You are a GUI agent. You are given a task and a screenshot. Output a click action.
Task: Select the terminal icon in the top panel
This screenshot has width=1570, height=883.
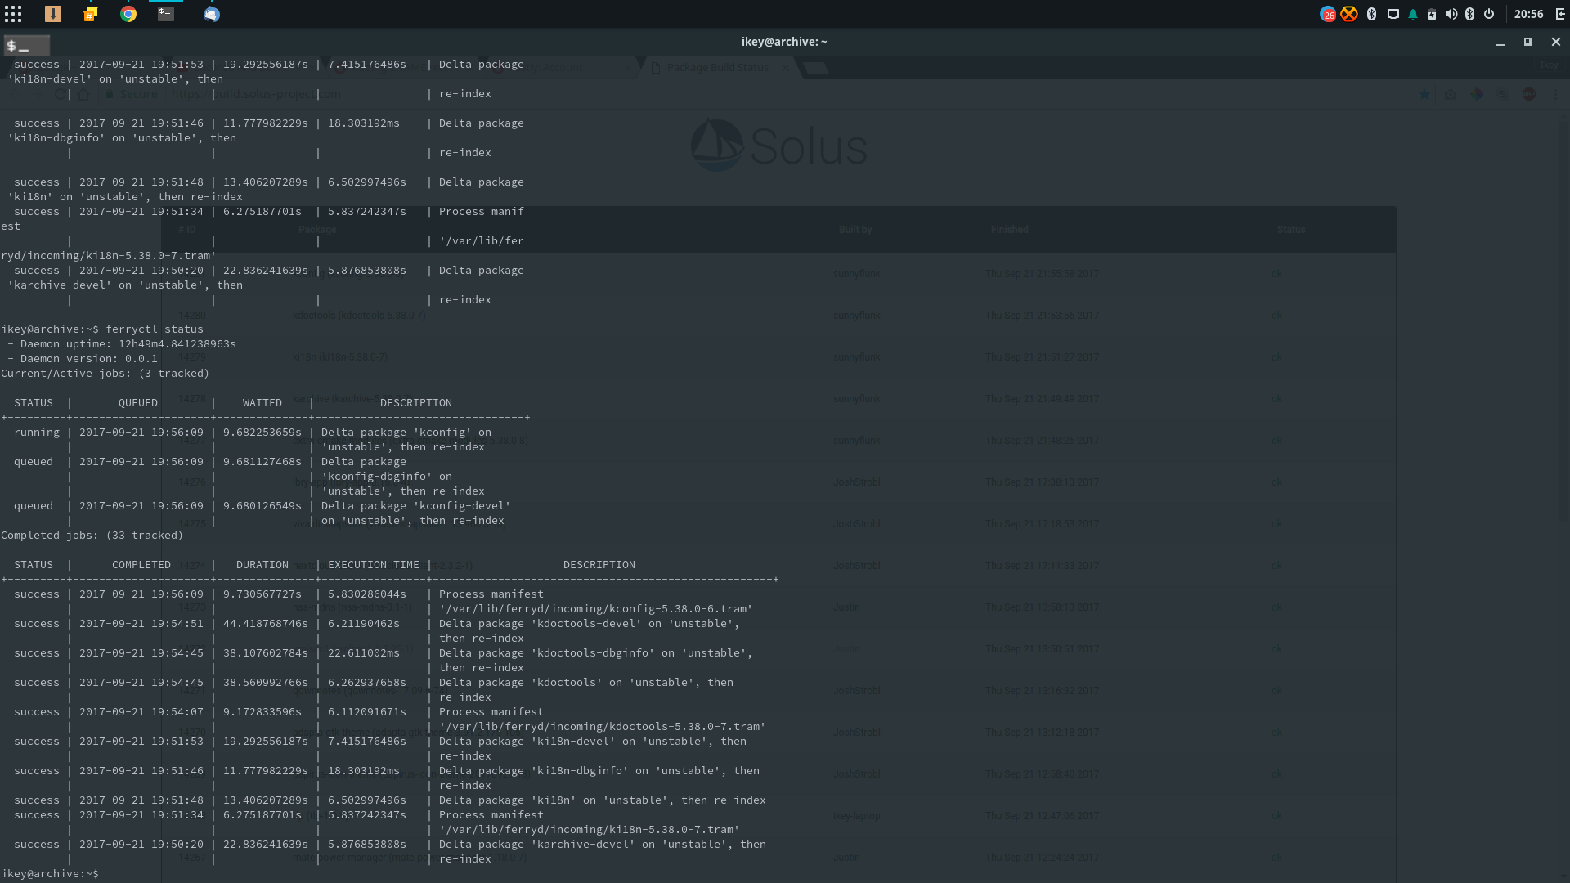166,14
